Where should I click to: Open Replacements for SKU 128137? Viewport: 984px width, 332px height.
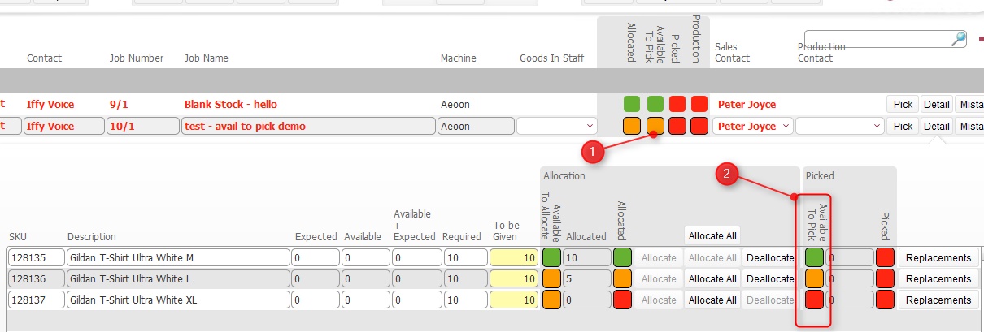tap(938, 300)
